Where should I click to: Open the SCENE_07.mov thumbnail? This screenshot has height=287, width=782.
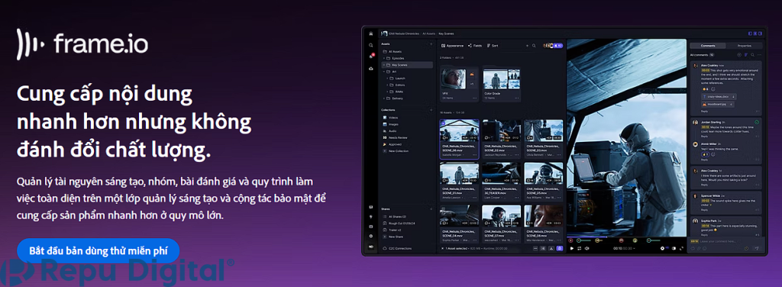501,217
